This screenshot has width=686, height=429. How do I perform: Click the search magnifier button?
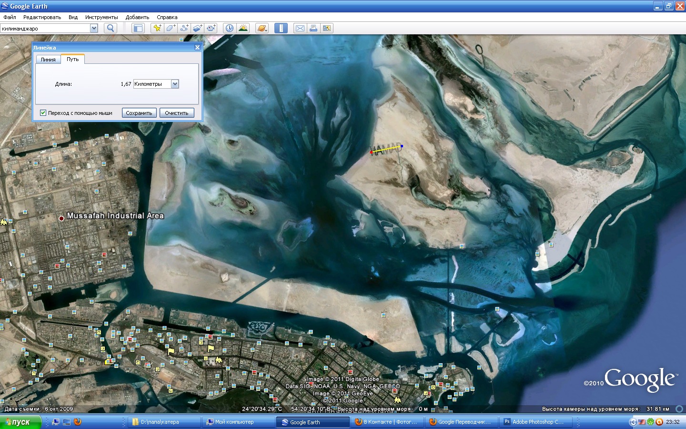pos(111,28)
